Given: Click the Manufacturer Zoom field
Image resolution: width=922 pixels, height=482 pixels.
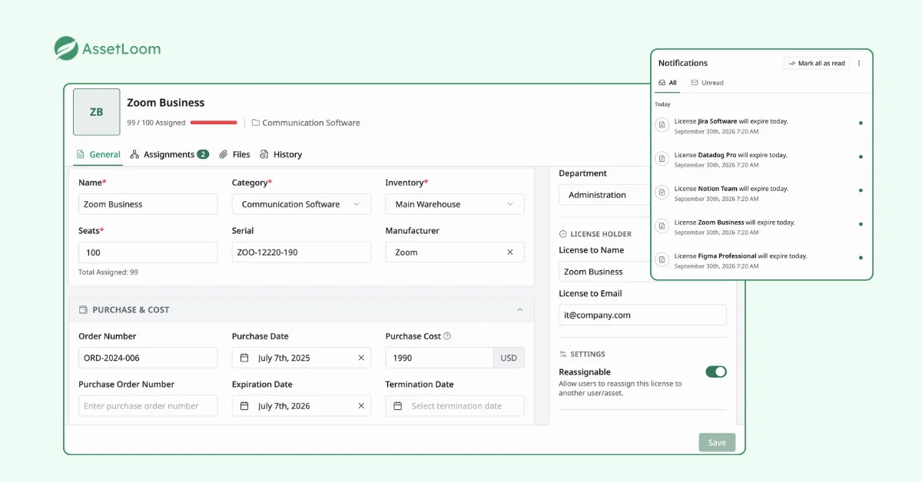Looking at the screenshot, I should pyautogui.click(x=455, y=253).
